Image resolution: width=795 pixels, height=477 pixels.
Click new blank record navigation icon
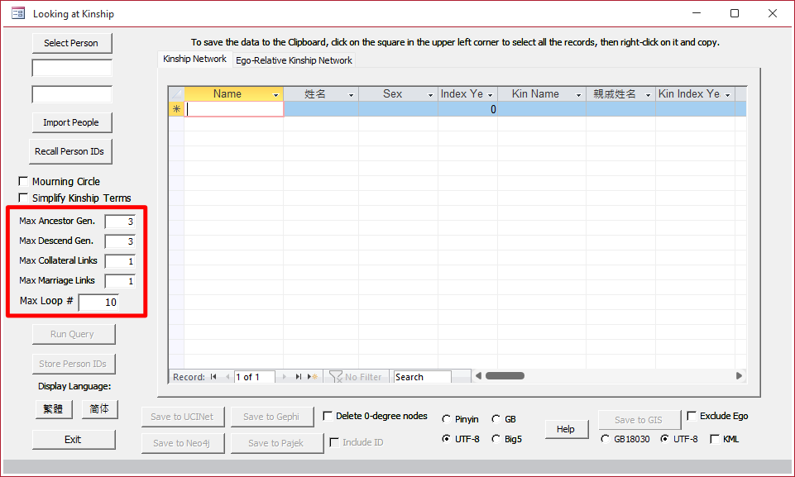pyautogui.click(x=312, y=377)
